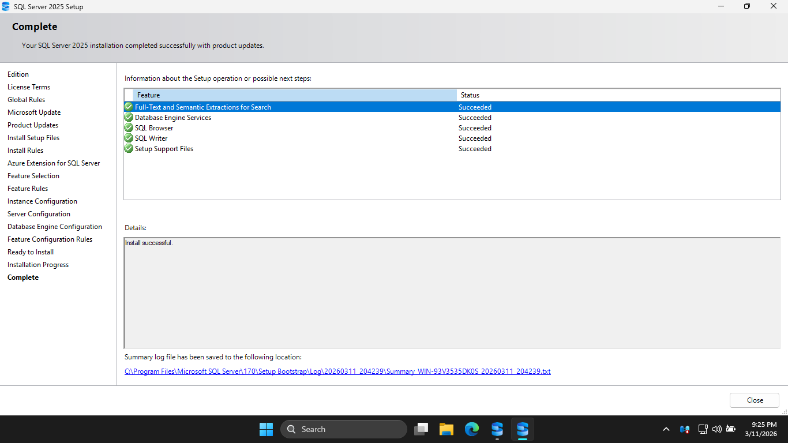Click the network icon in the system tray
788x443 pixels.
coord(703,429)
